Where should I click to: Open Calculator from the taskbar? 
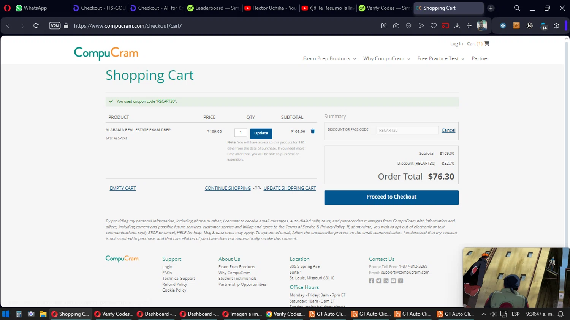coord(19,314)
